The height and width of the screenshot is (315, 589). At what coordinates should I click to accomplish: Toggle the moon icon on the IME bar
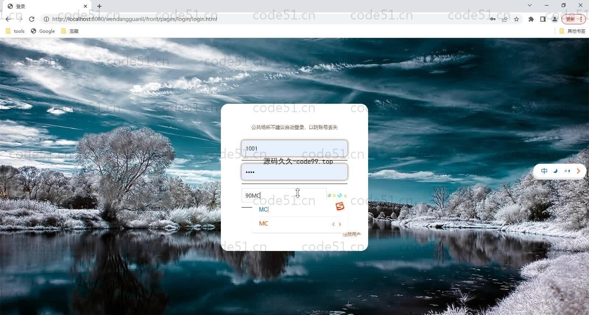pos(556,171)
